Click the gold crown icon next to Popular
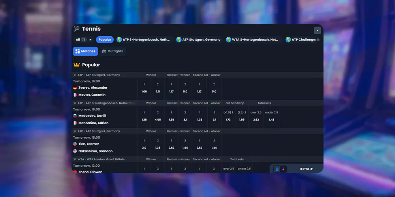 tap(77, 65)
